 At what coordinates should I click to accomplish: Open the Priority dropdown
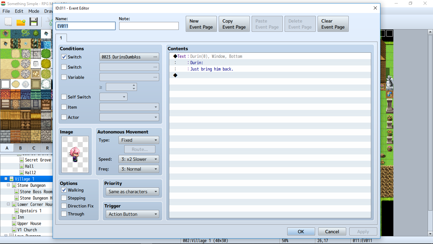pyautogui.click(x=132, y=192)
